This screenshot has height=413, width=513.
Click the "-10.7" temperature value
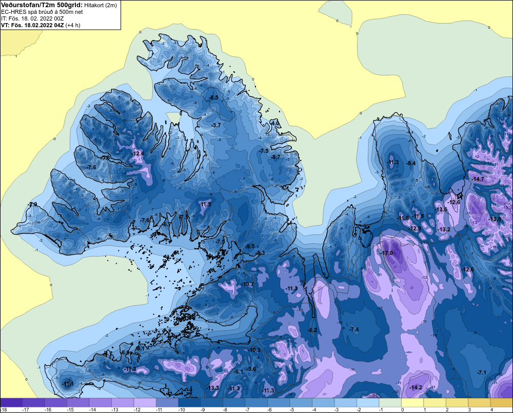(247, 284)
